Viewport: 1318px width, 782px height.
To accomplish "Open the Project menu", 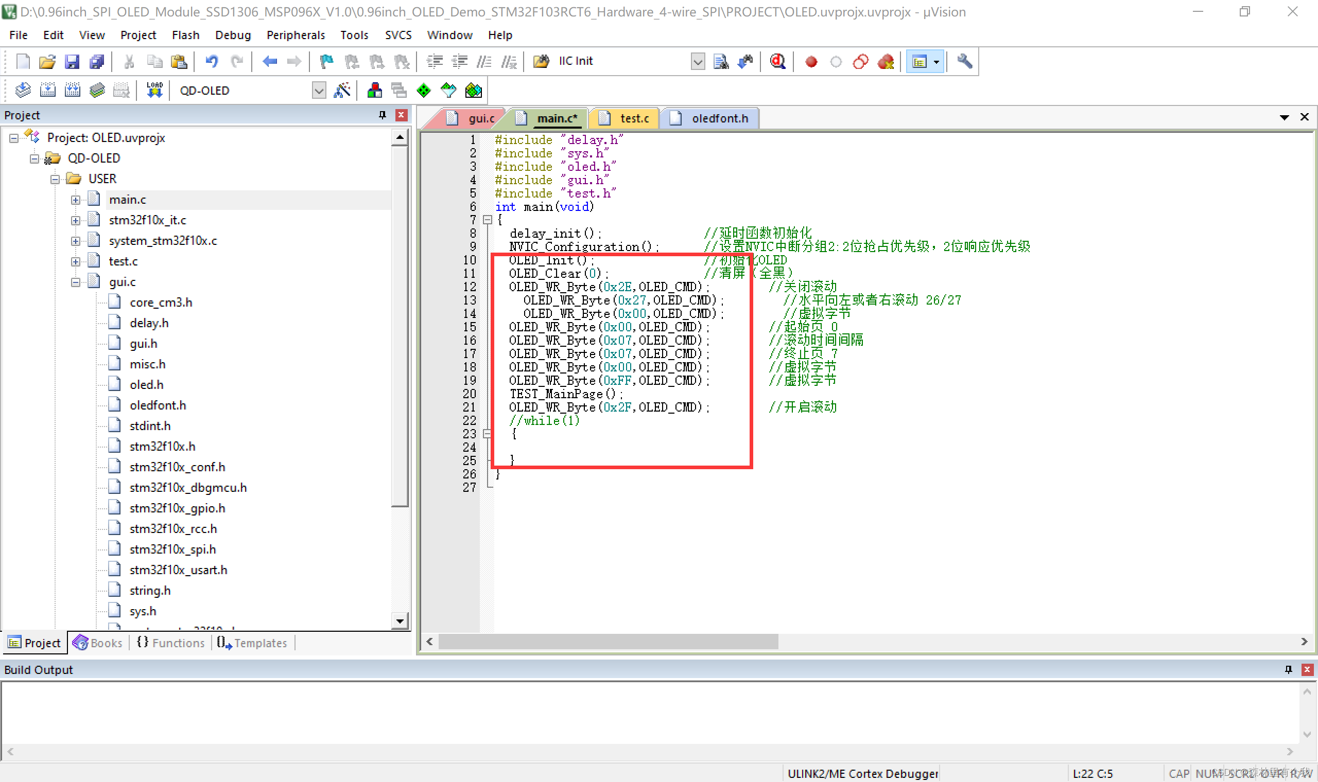I will click(x=138, y=35).
